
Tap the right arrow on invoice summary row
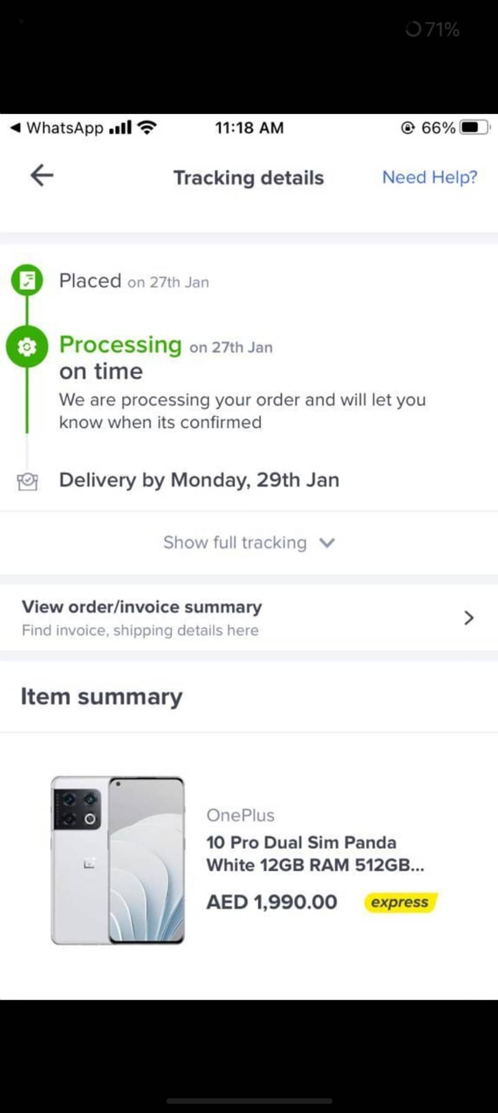point(469,618)
